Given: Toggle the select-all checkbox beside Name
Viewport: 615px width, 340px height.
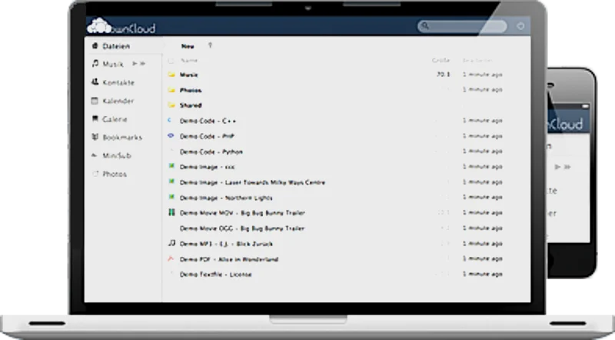Looking at the screenshot, I should [x=171, y=61].
